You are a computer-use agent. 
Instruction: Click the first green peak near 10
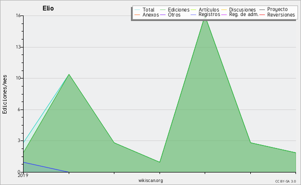click(69, 74)
